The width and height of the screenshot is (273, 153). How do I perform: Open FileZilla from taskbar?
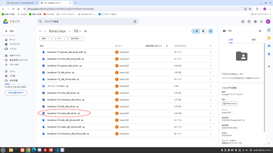pos(45,150)
